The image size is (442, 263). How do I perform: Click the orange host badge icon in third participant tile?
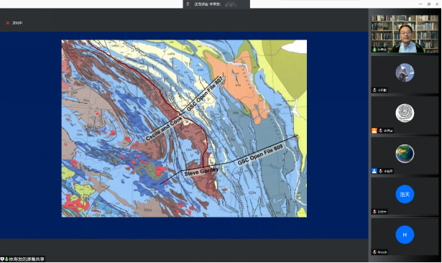(x=374, y=131)
